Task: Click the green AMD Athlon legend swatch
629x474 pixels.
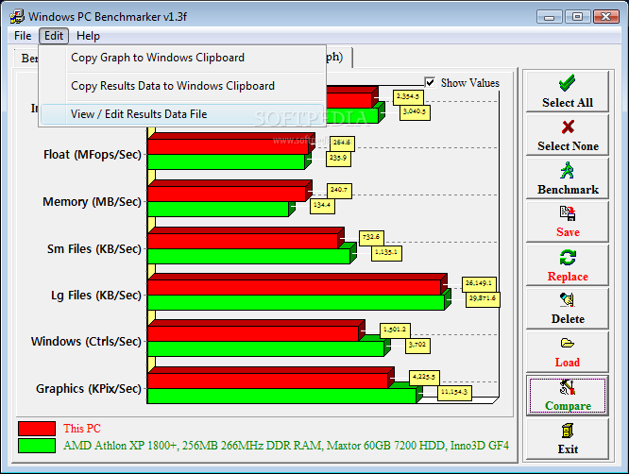Action: click(x=37, y=446)
